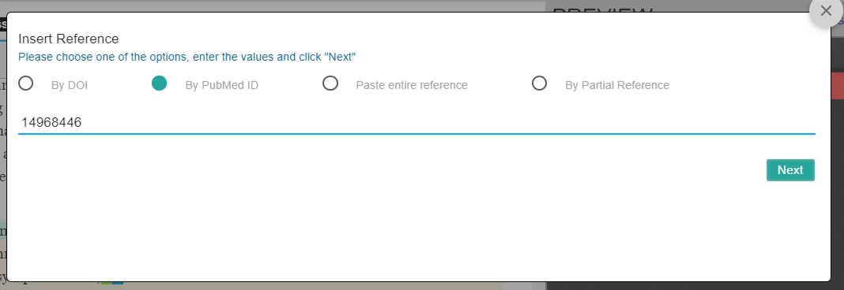Click the green marker below the dialog
The height and width of the screenshot is (290, 844).
pyautogui.click(x=106, y=282)
